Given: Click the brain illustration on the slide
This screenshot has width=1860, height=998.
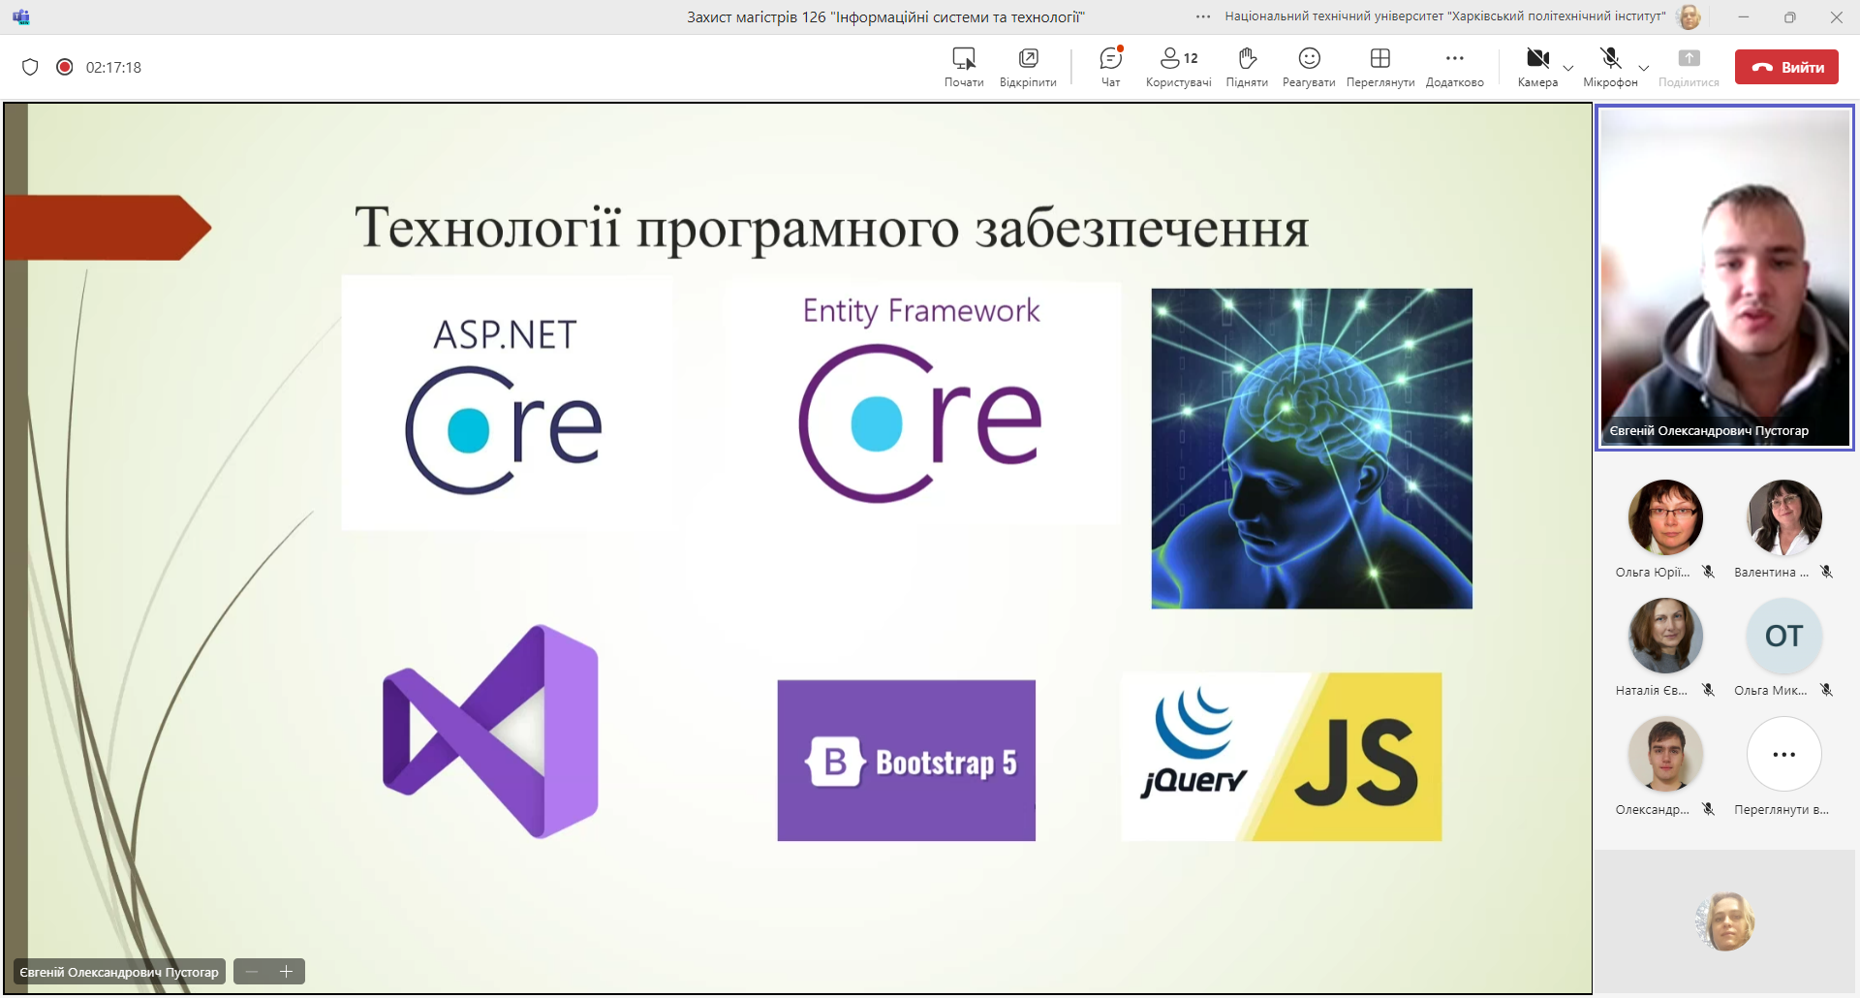Looking at the screenshot, I should (x=1312, y=449).
